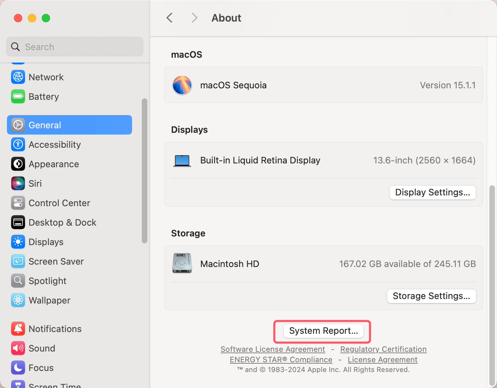Click the Notifications bell icon

tap(18, 329)
